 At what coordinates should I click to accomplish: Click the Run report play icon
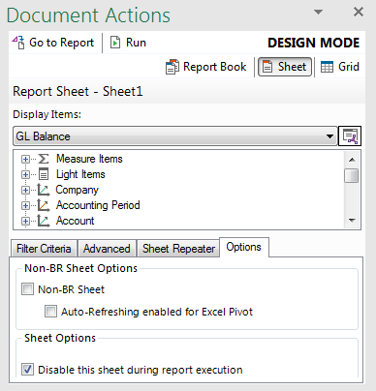tap(115, 43)
